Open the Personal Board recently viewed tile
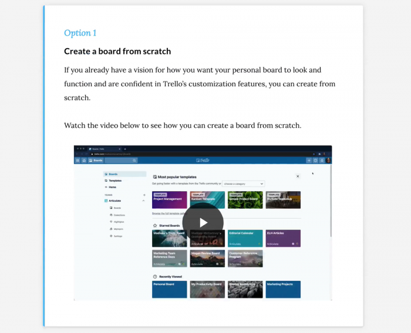The width and height of the screenshot is (411, 333). 170,289
